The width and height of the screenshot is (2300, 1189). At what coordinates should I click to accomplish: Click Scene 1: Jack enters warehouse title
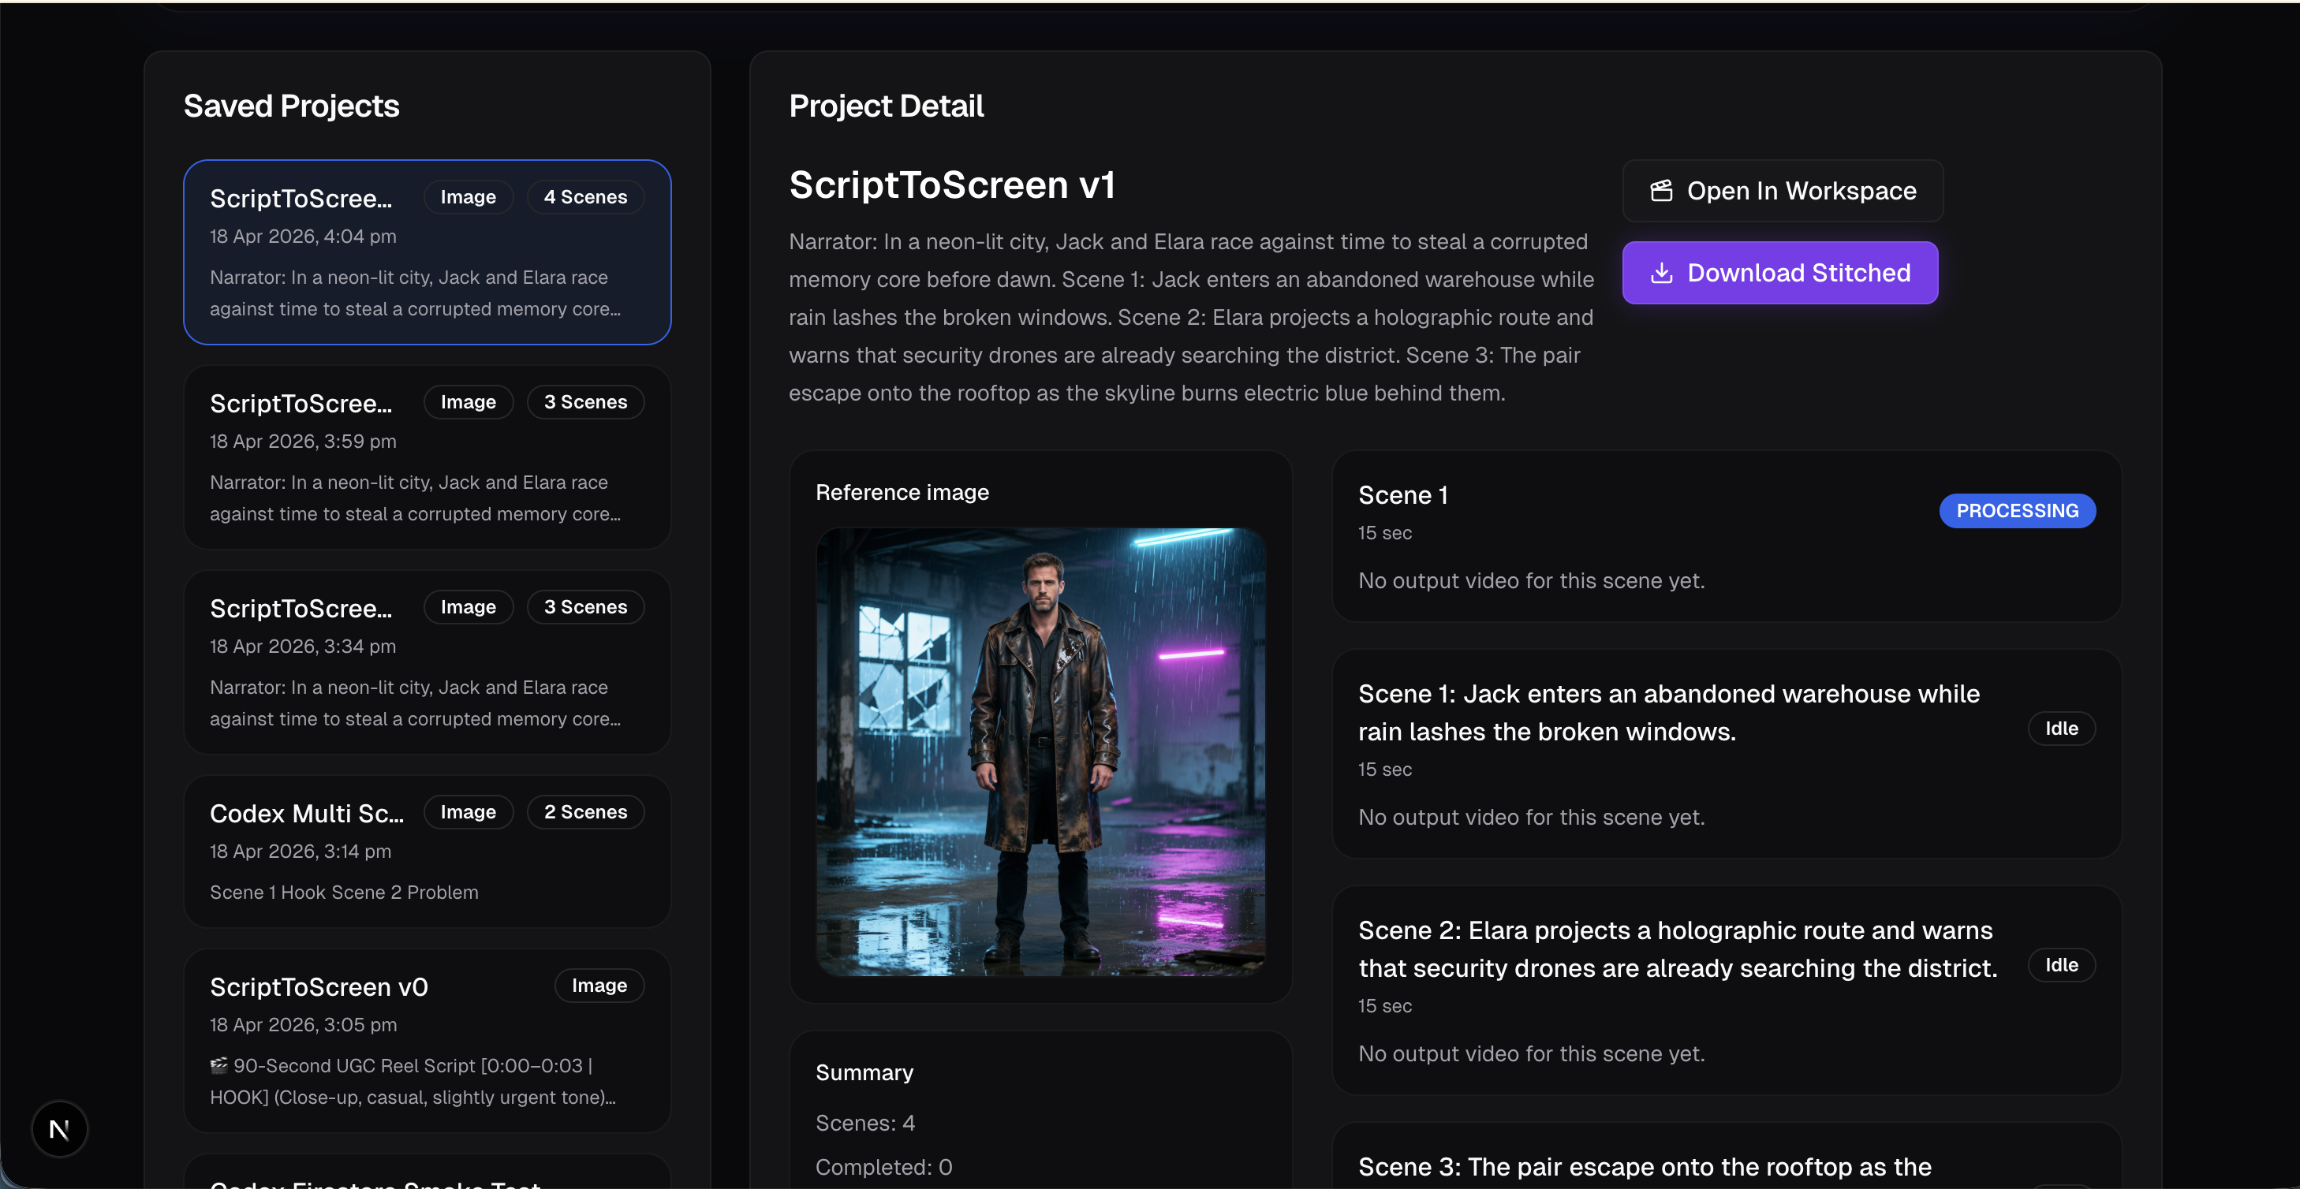pyautogui.click(x=1669, y=712)
